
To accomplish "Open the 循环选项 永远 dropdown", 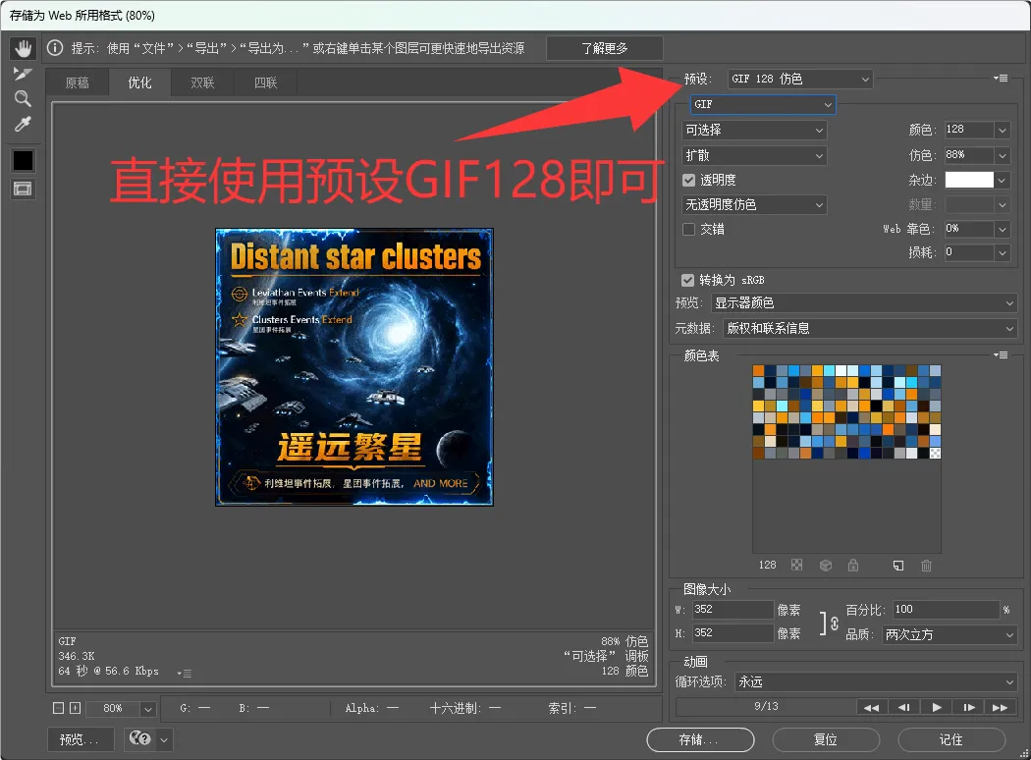I will click(x=875, y=681).
